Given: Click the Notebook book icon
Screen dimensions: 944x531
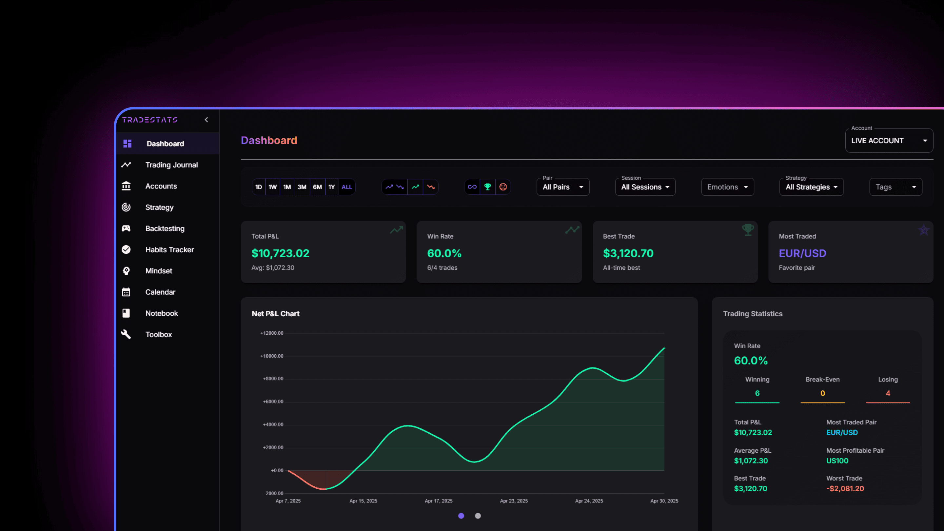Looking at the screenshot, I should [x=126, y=313].
